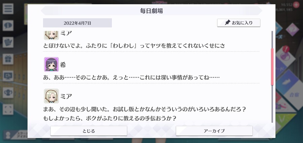The image size is (303, 143).
Task: Open the trophy icon in sidebar
Action: coord(8,93)
